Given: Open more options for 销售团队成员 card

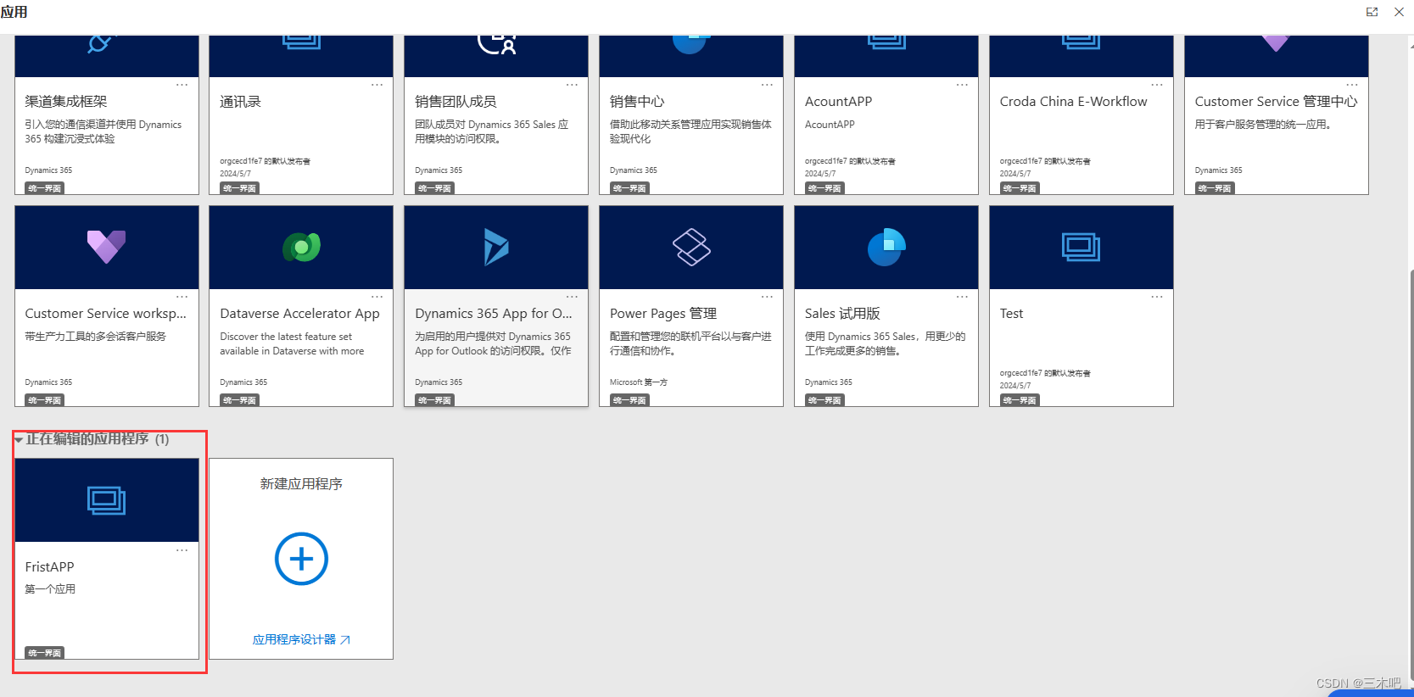Looking at the screenshot, I should pyautogui.click(x=572, y=85).
